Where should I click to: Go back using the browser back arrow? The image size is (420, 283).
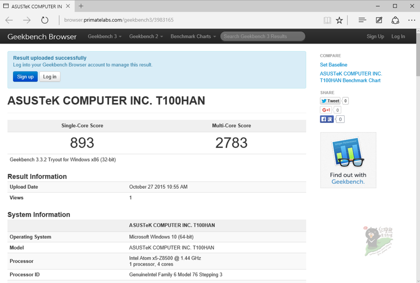pos(9,20)
